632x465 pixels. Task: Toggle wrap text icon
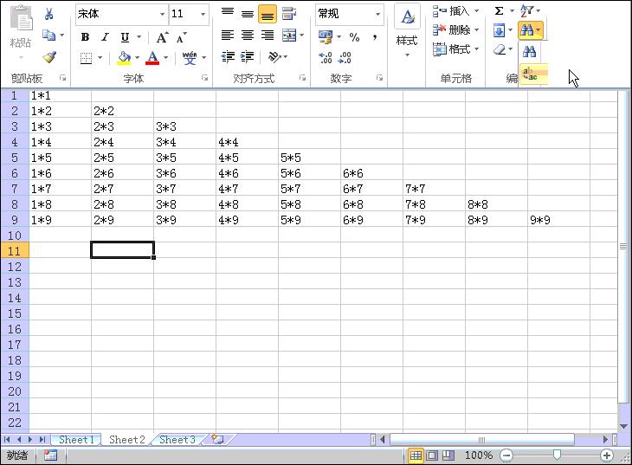[289, 14]
